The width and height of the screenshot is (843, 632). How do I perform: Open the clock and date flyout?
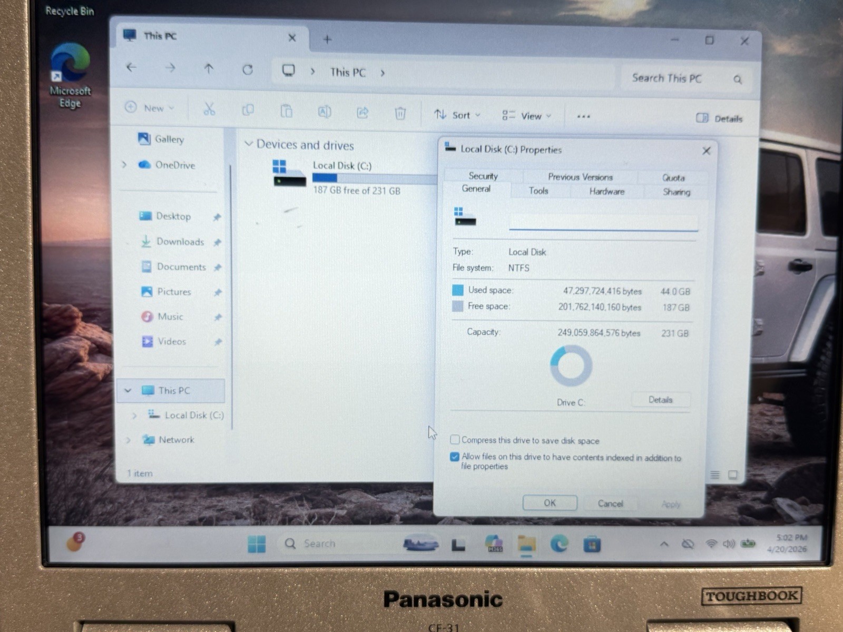coord(788,543)
